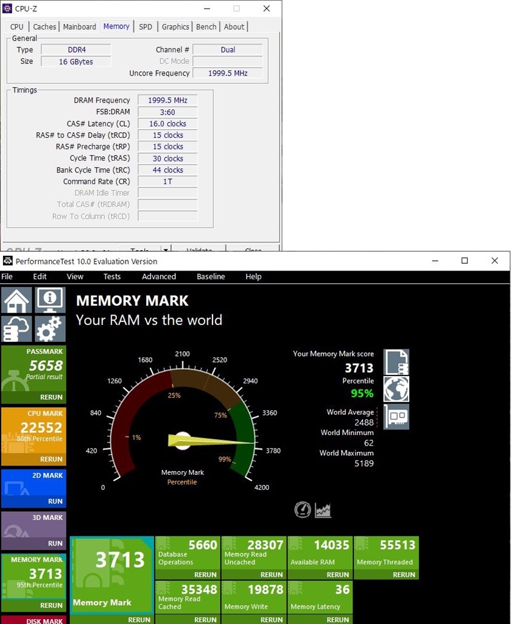The image size is (511, 624).
Task: Click the save results document icon
Action: [396, 362]
